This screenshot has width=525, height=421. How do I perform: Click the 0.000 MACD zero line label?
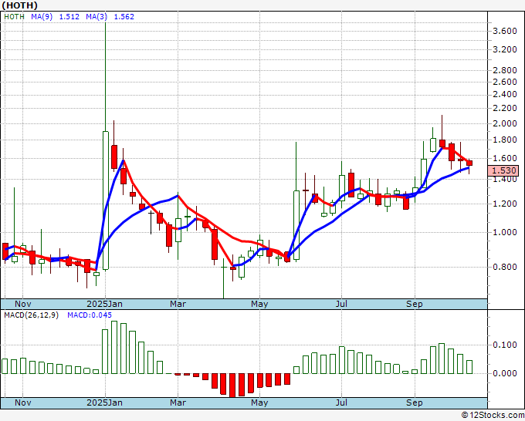(504, 373)
